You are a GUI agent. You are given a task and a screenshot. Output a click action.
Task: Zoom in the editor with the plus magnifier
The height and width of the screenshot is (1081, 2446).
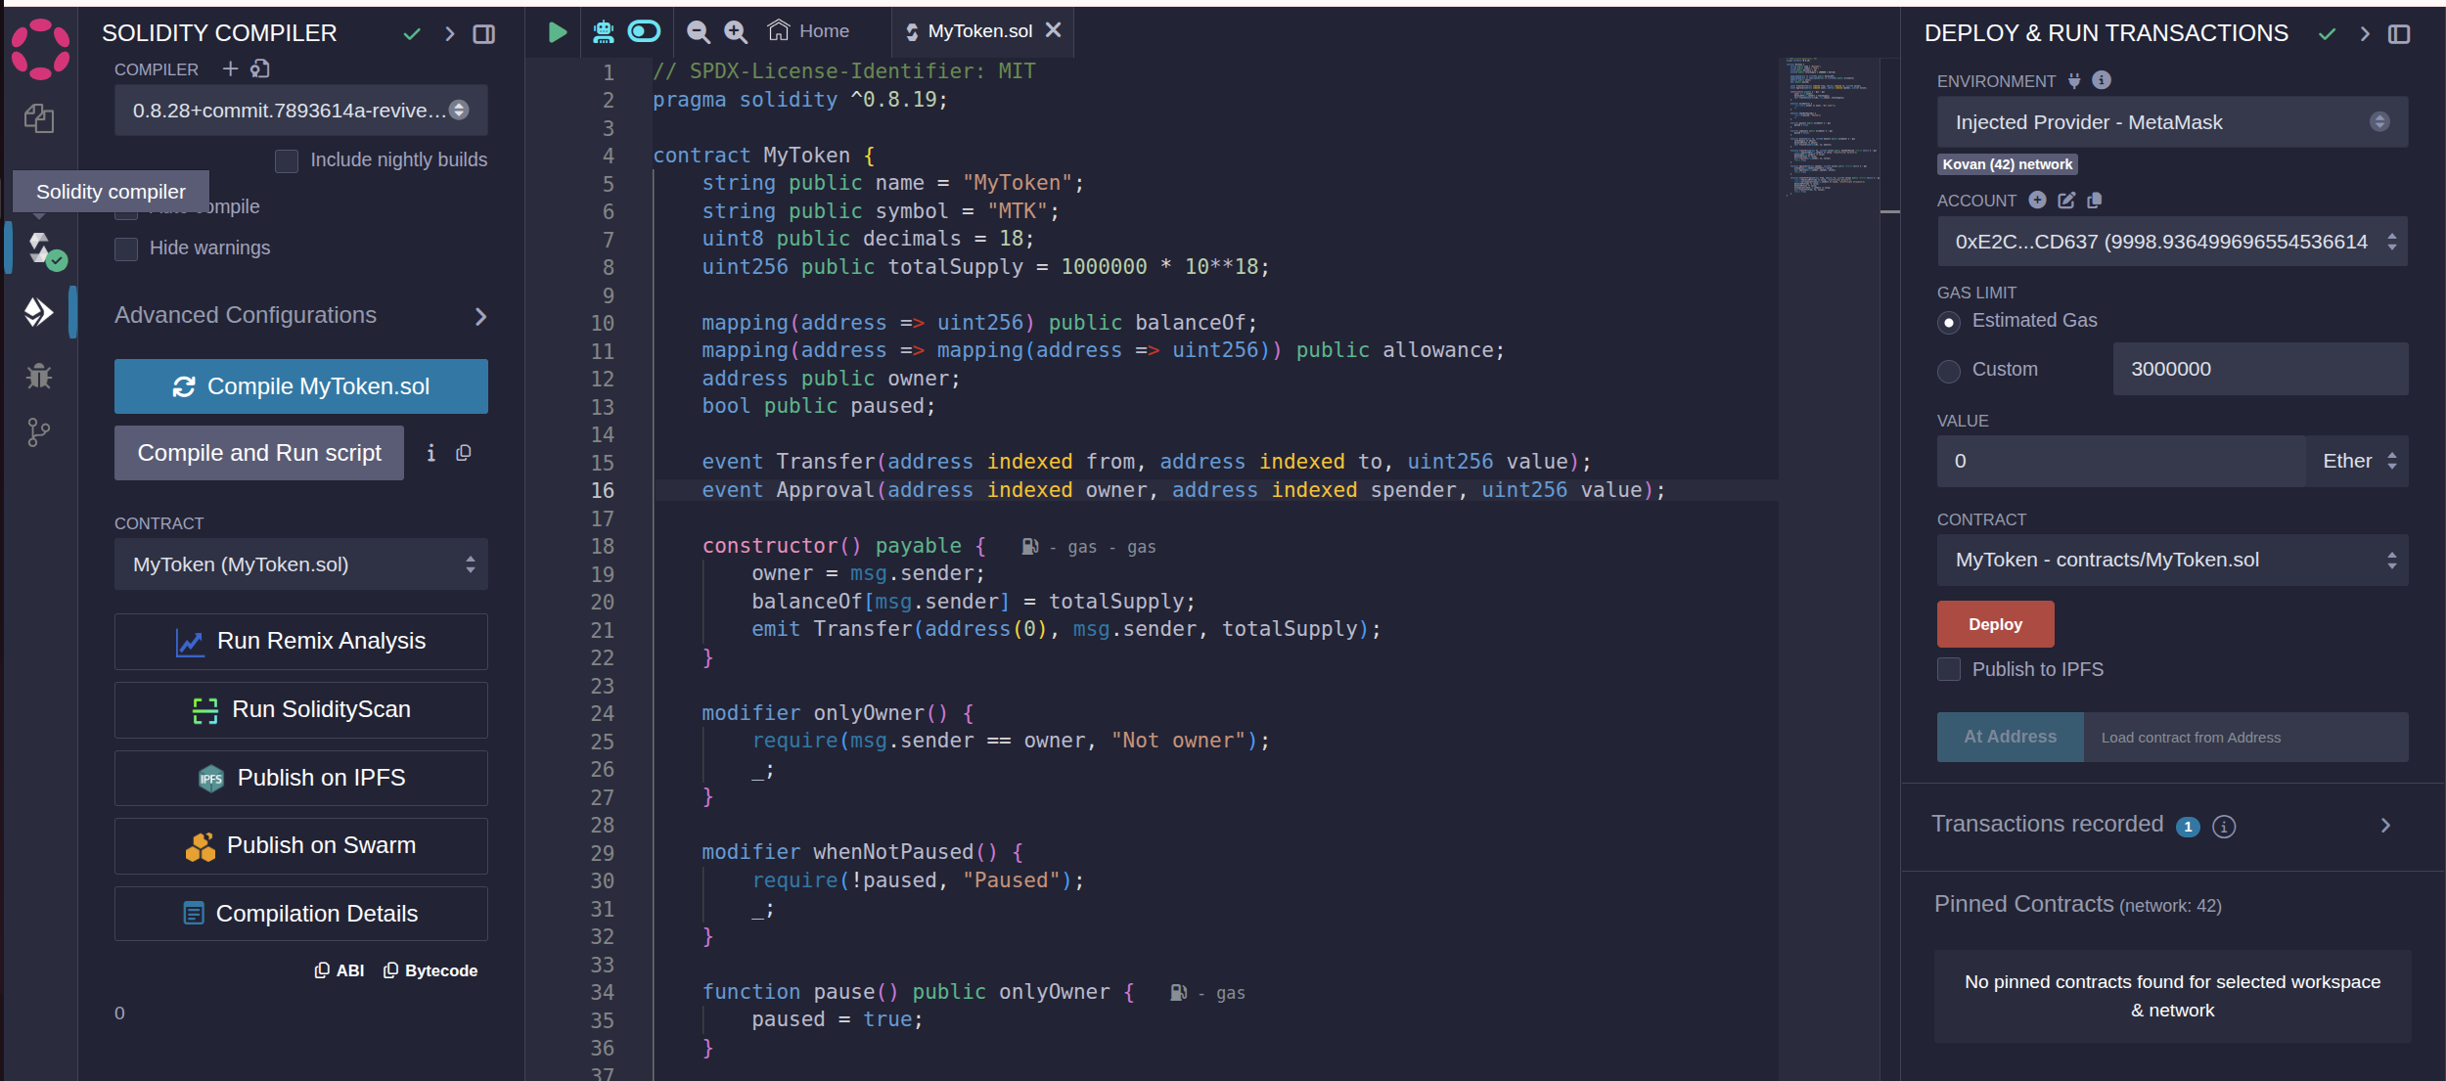[735, 31]
